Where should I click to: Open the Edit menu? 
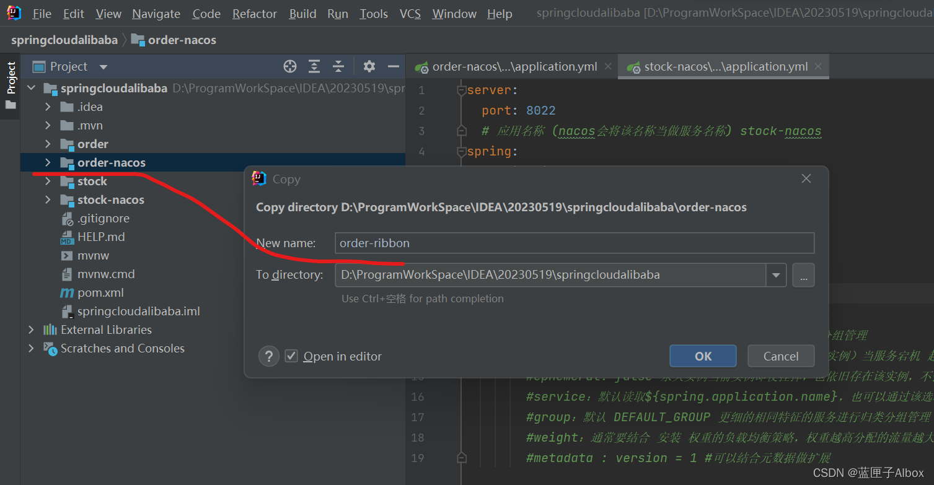point(74,14)
